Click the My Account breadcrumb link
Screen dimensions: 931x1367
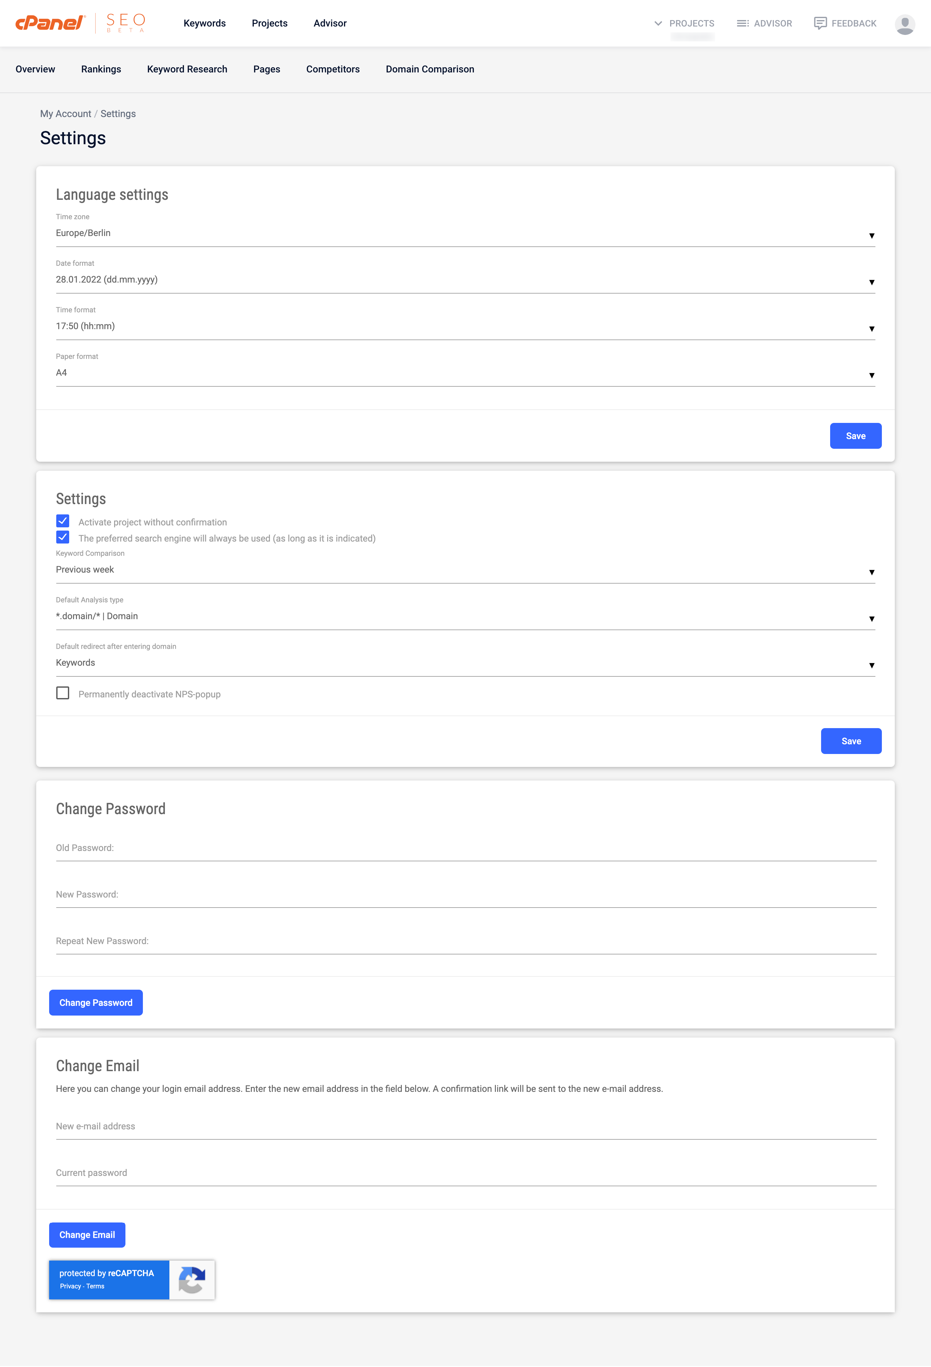tap(65, 113)
